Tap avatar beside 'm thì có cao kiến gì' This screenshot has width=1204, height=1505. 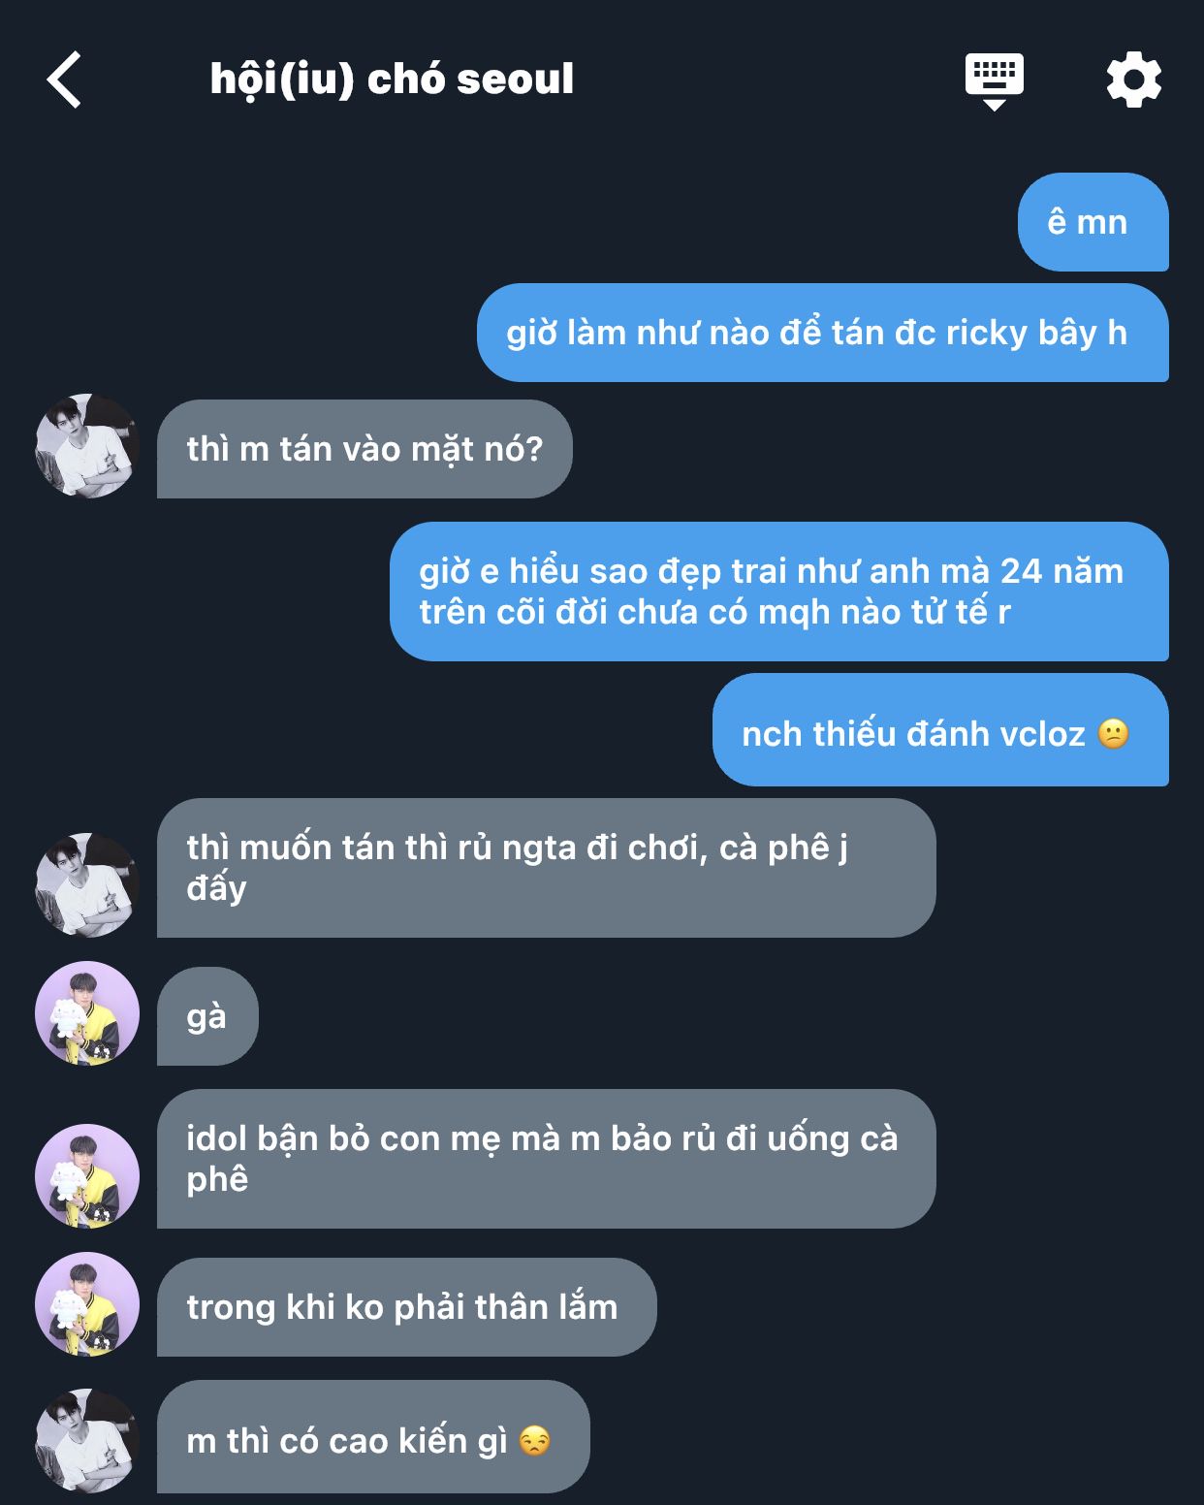click(x=87, y=1441)
